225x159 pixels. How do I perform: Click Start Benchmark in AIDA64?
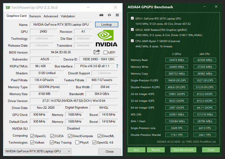click(184, 150)
